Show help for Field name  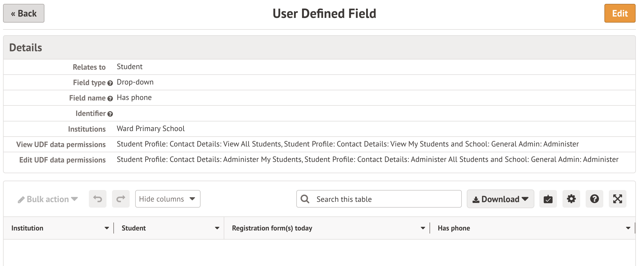coord(110,99)
